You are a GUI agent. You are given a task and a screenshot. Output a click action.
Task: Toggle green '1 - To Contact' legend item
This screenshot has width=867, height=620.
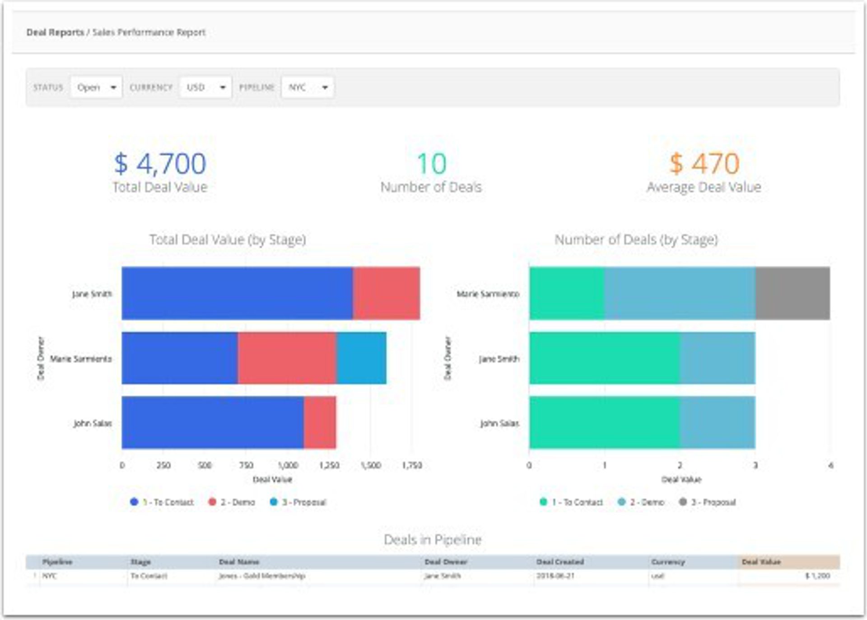(x=572, y=502)
